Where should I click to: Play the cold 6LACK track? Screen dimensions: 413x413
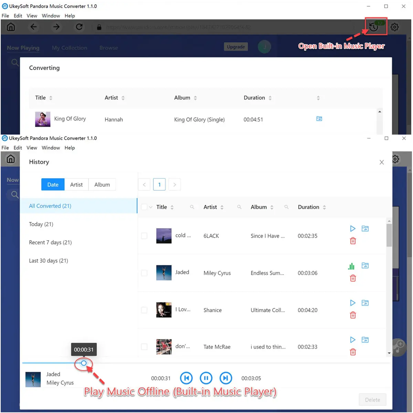coord(352,229)
